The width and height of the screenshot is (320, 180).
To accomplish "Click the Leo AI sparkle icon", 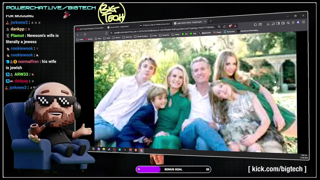I will tap(288, 23).
